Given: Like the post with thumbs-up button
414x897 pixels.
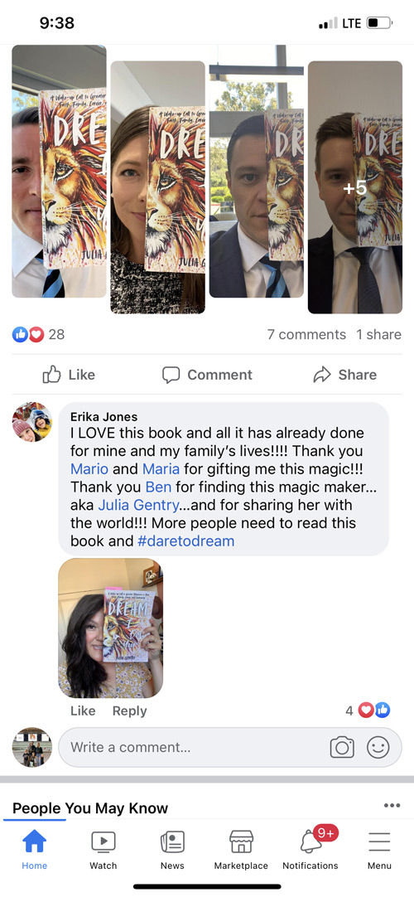Looking at the screenshot, I should click(x=69, y=375).
